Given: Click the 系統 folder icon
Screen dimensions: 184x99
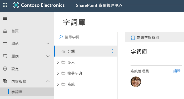Looking at the screenshot, I should pos(63,84).
